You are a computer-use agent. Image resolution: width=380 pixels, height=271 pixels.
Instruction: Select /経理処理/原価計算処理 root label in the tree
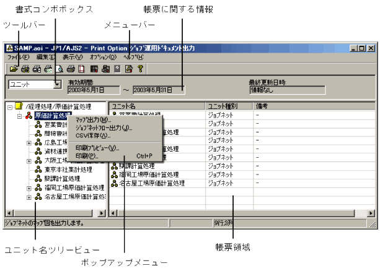[58, 106]
